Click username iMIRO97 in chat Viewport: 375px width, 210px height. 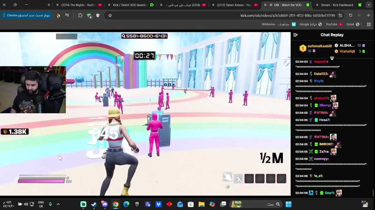click(x=326, y=144)
